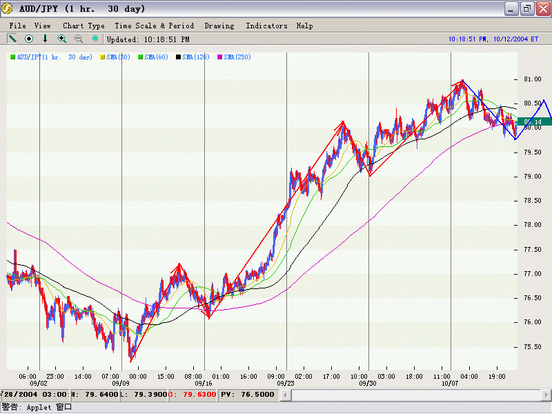Click the SMA(30) legend label
Image resolution: width=552 pixels, height=414 pixels.
click(x=119, y=57)
